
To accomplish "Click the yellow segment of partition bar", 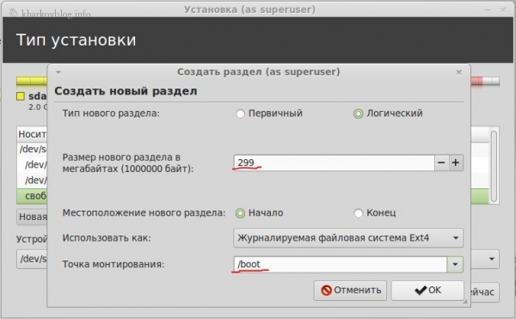I will pyautogui.click(x=32, y=81).
